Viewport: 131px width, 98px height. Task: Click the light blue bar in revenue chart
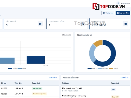[7, 61]
